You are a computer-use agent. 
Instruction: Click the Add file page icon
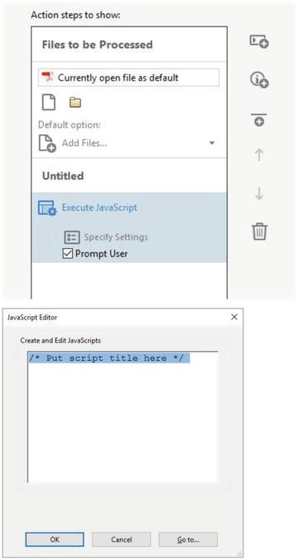click(49, 103)
